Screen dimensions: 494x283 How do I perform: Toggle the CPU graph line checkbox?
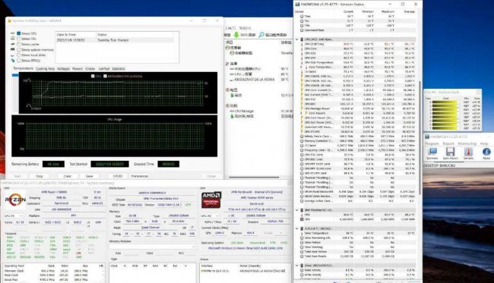pyautogui.click(x=93, y=76)
